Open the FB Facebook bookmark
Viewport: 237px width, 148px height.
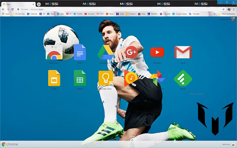coord(42,14)
